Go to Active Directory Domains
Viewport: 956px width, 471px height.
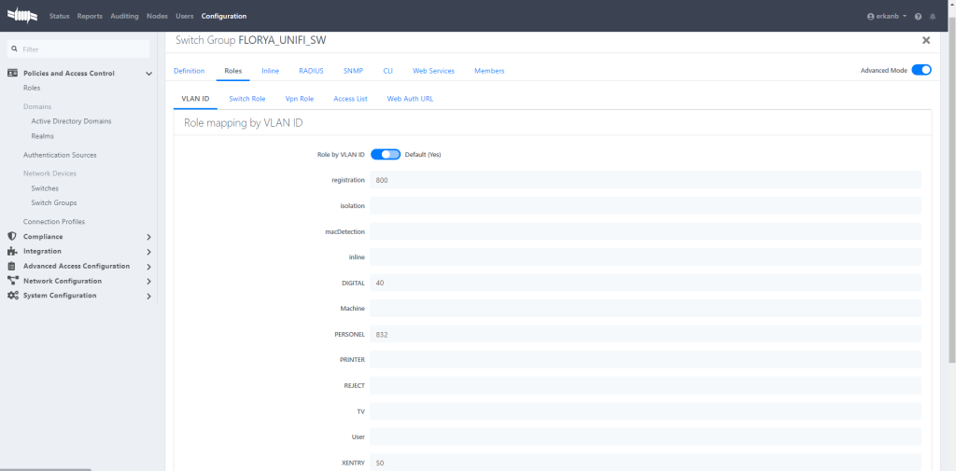(x=71, y=121)
